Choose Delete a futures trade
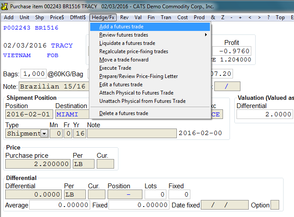Screen dimensions: 294x217 tap(150, 113)
